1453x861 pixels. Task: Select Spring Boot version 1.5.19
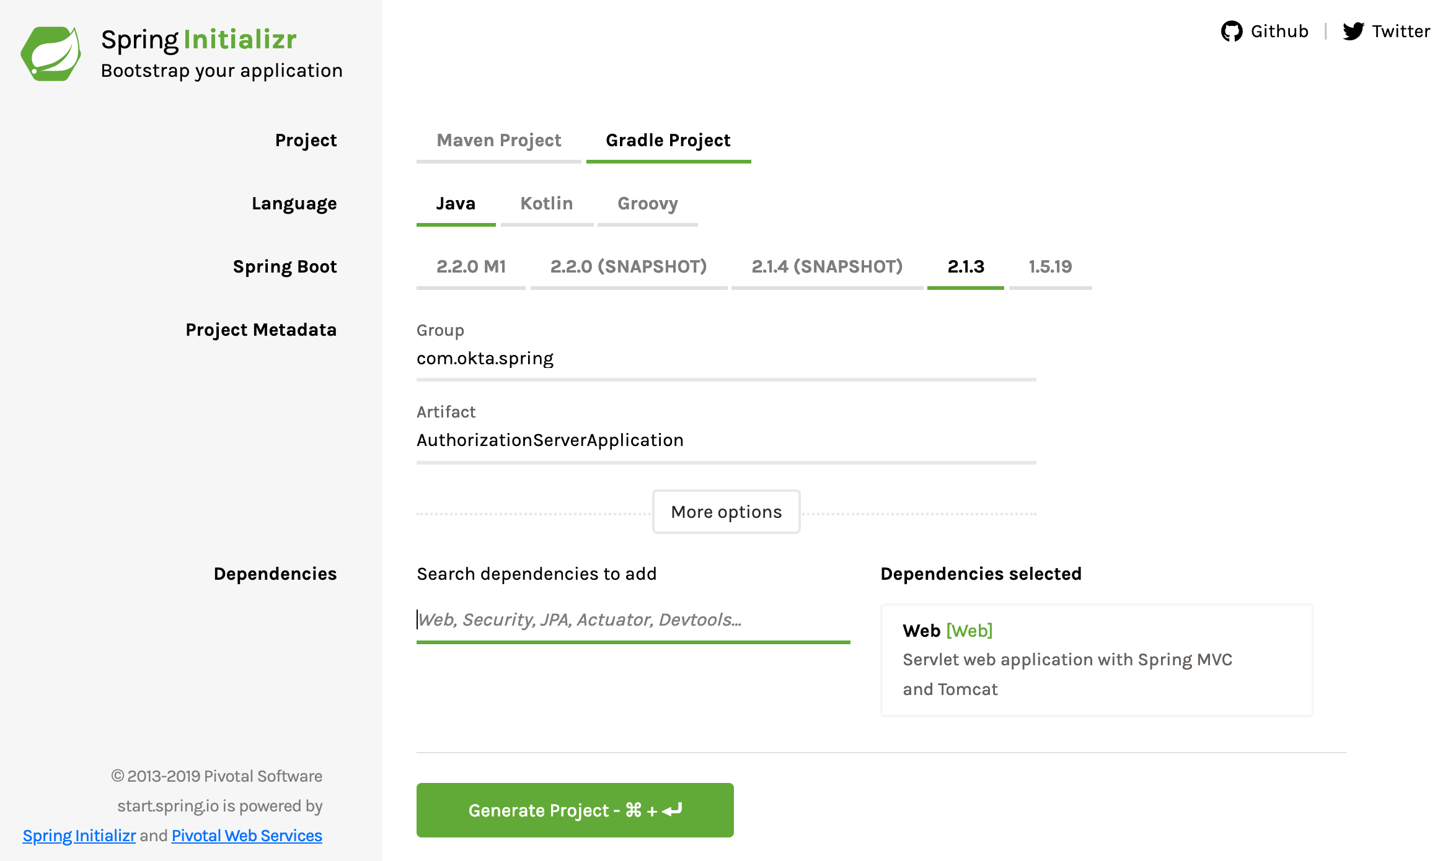(1049, 267)
